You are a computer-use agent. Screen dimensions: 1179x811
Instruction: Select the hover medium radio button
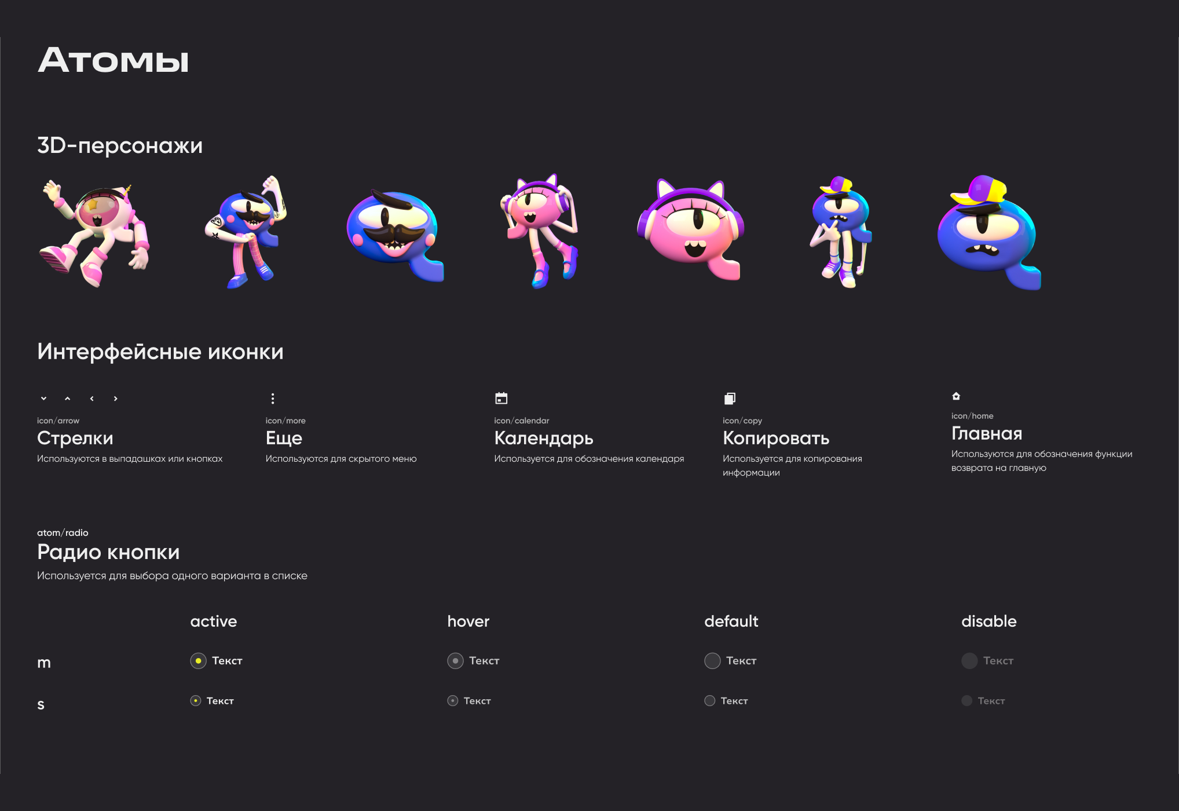pos(456,661)
